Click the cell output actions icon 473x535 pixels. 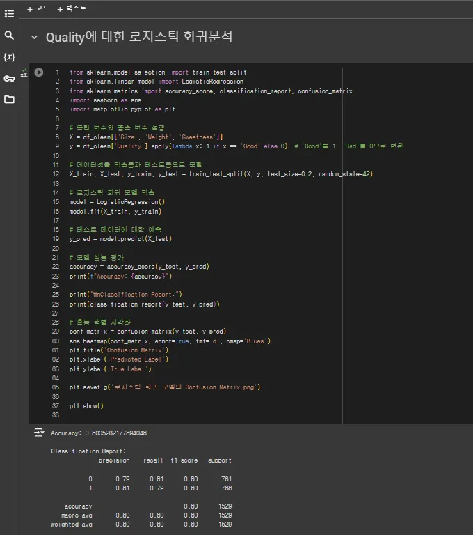point(39,433)
